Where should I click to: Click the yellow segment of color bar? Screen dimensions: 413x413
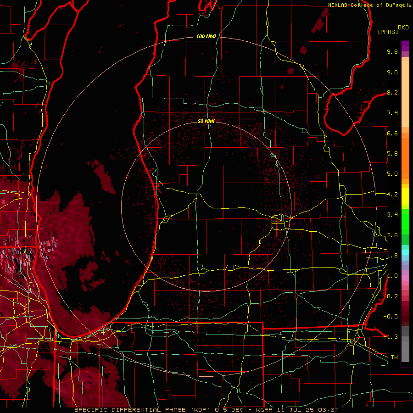[x=405, y=196]
